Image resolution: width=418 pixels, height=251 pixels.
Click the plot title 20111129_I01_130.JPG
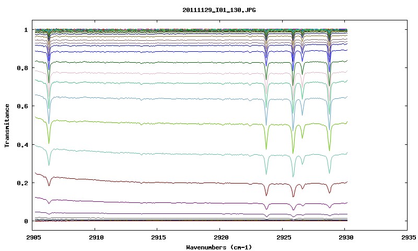[x=219, y=10]
